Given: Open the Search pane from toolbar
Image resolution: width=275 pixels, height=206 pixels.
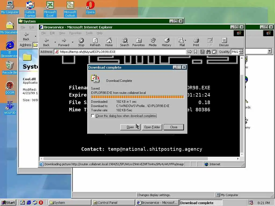Looking at the screenshot, I should tap(125, 42).
